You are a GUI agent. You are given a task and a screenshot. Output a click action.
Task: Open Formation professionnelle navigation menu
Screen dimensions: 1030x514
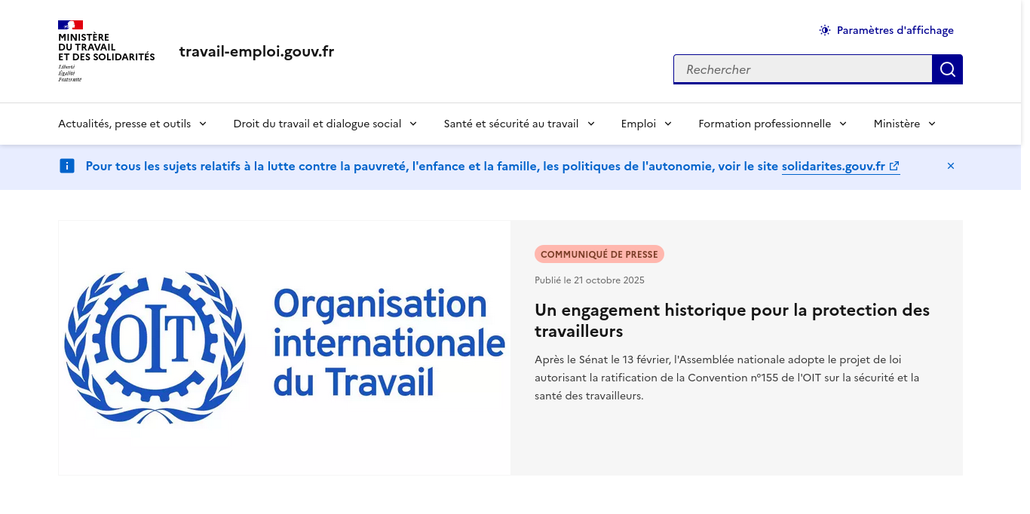tap(772, 124)
